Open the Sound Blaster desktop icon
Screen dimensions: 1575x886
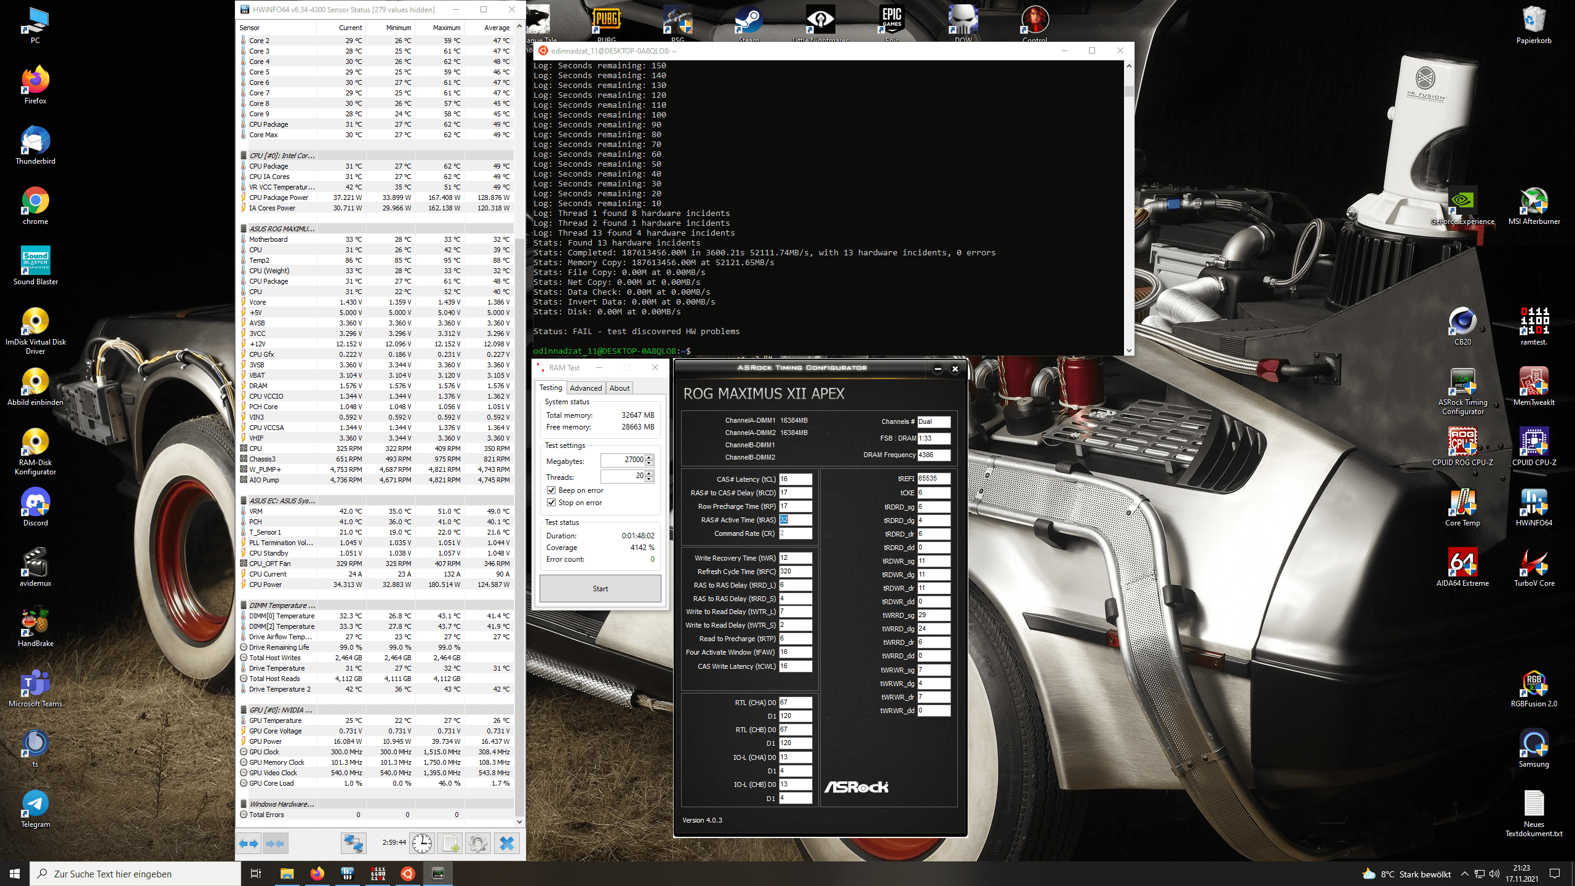click(36, 266)
